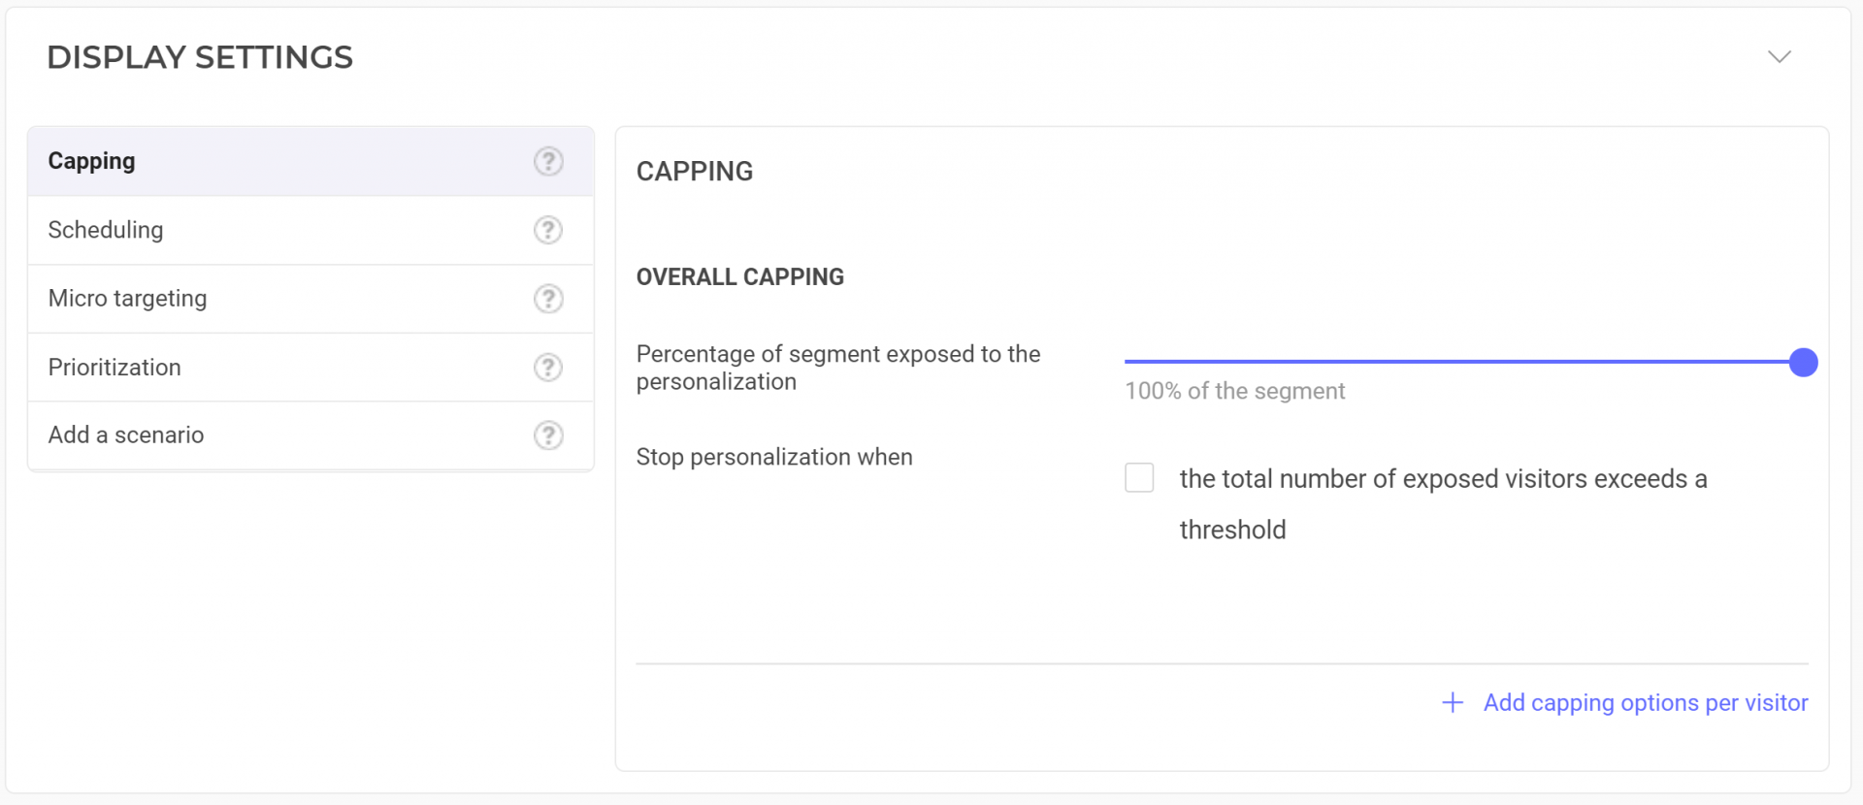1863x805 pixels.
Task: Select the Capping menu item
Action: pos(310,161)
